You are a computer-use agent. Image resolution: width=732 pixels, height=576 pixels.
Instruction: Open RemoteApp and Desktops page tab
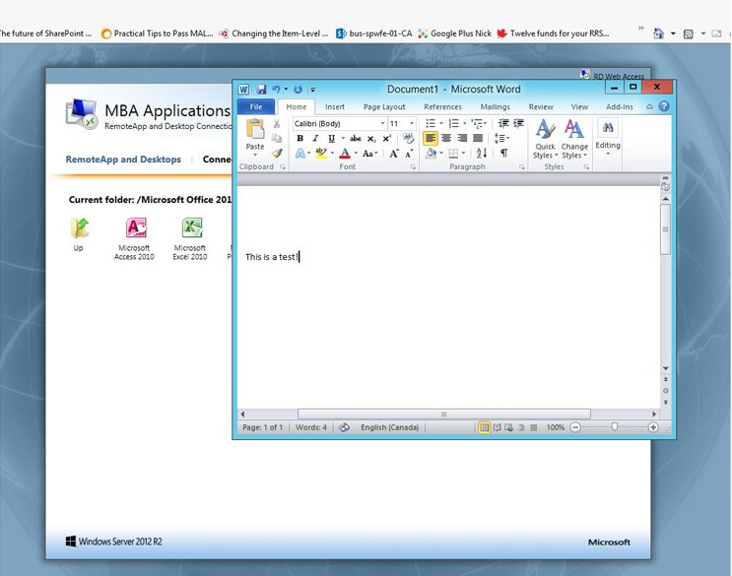click(123, 160)
